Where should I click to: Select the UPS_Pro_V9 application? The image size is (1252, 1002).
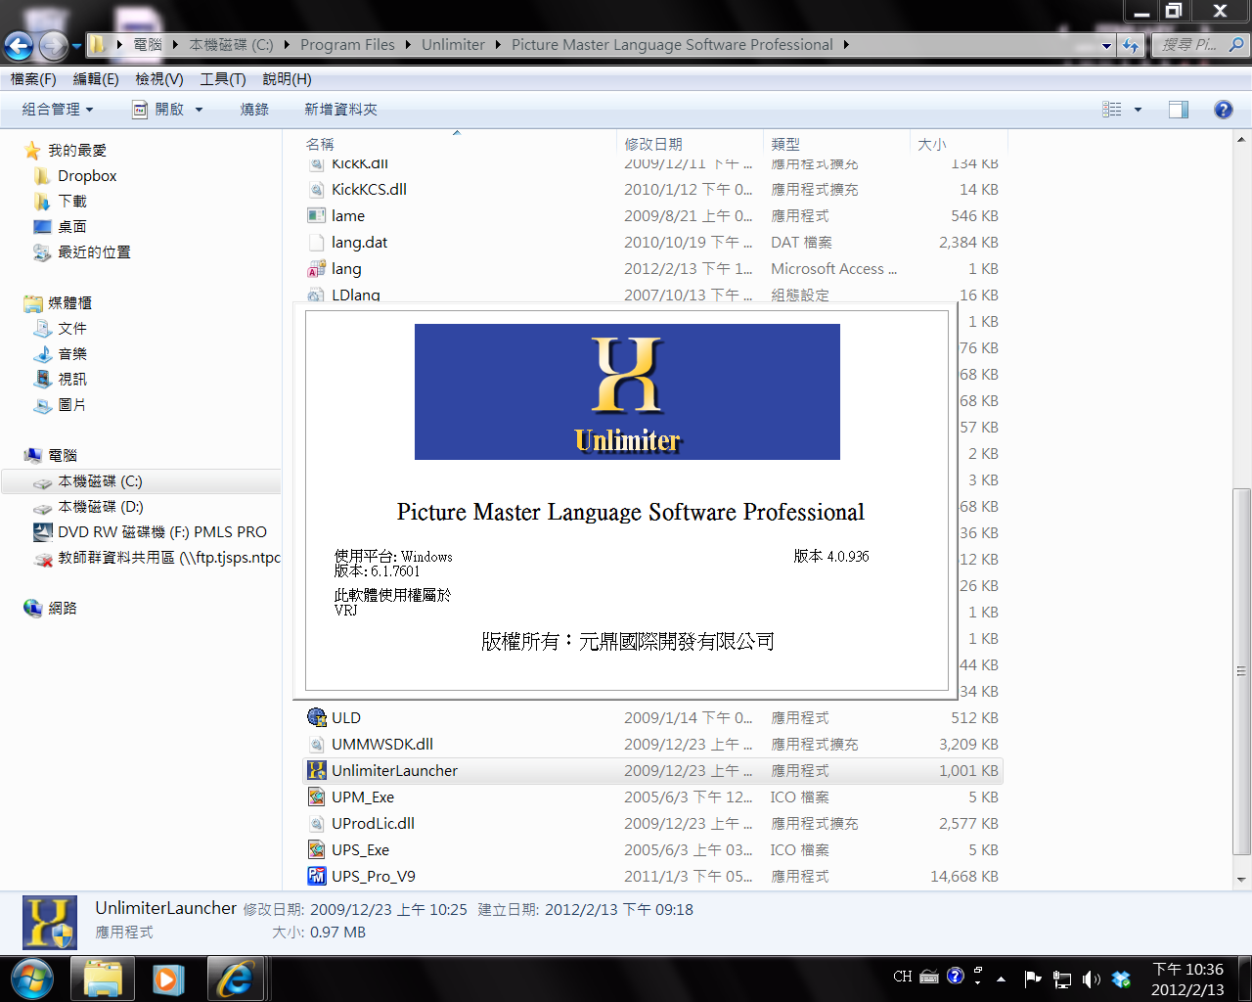[653, 877]
